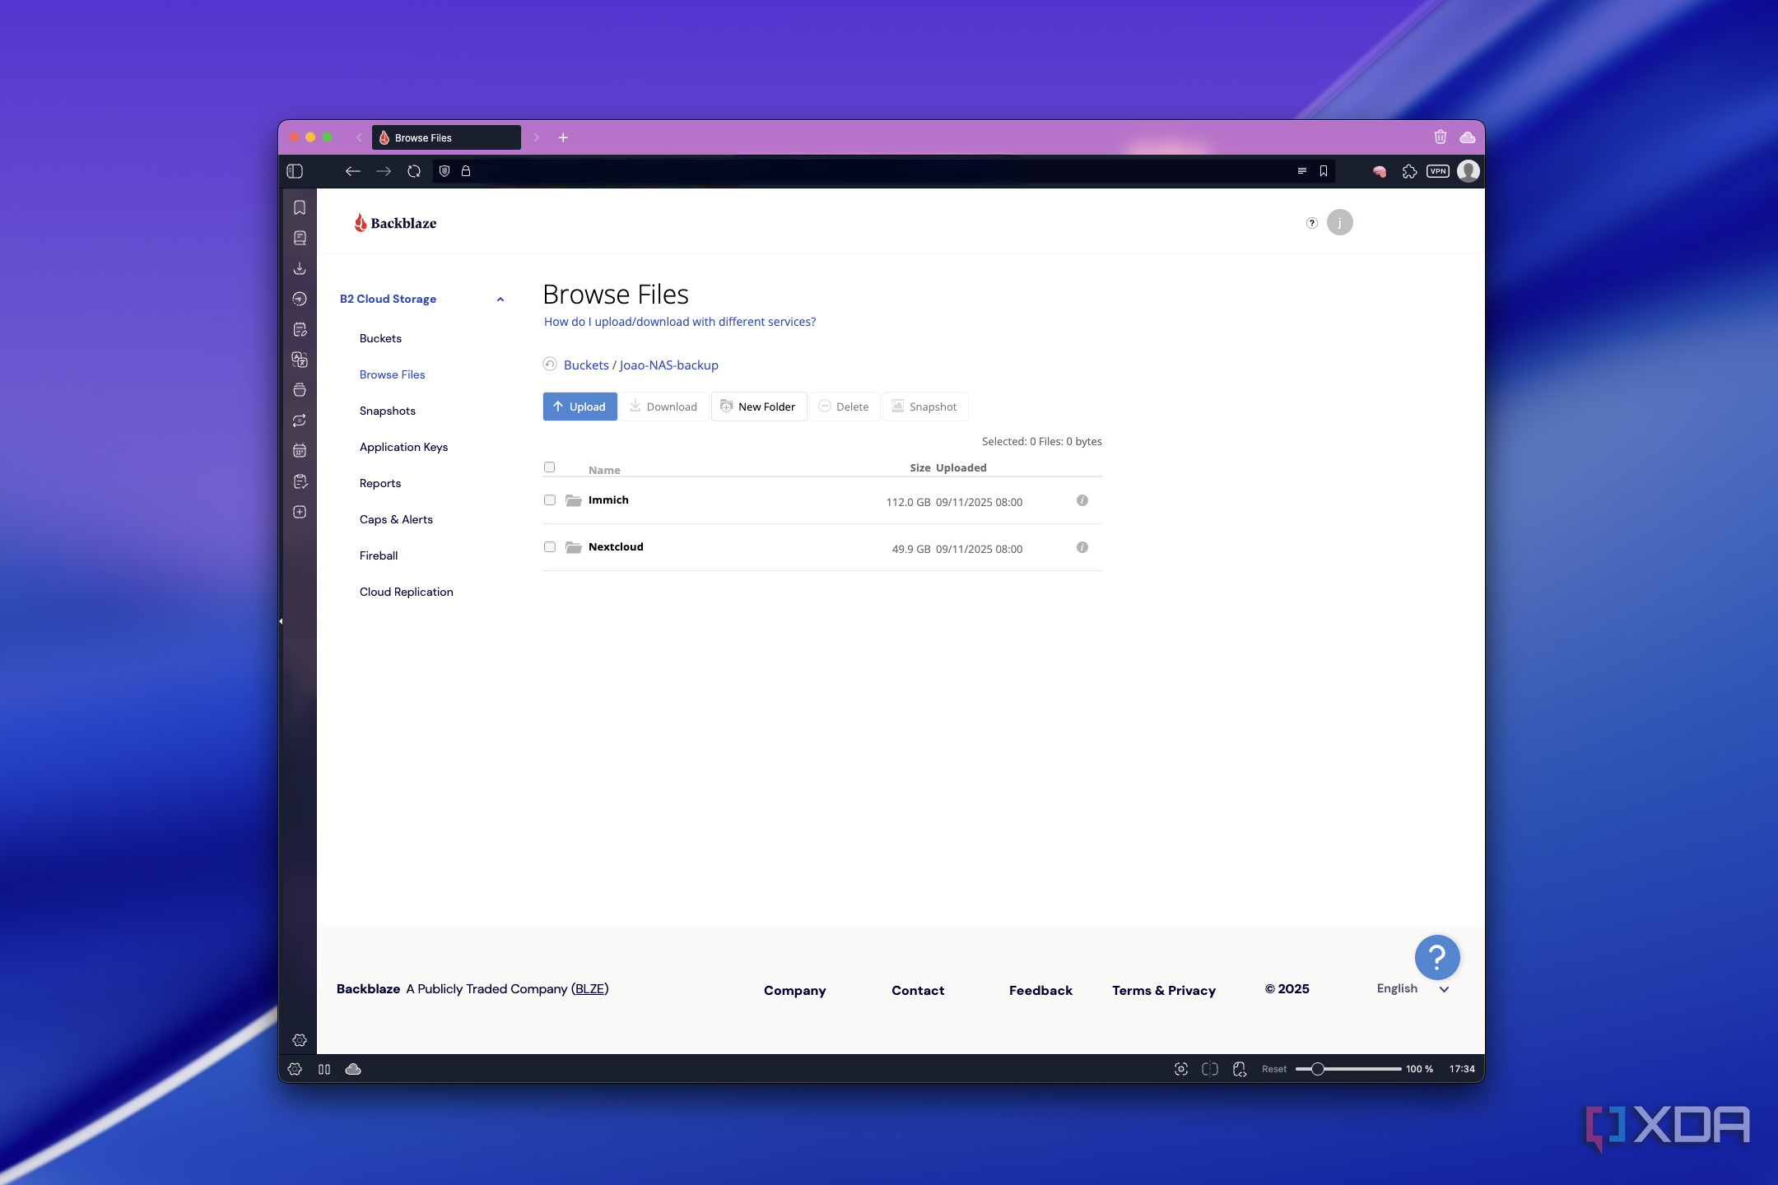Open the Nextcloud folder
The image size is (1778, 1185).
click(616, 546)
